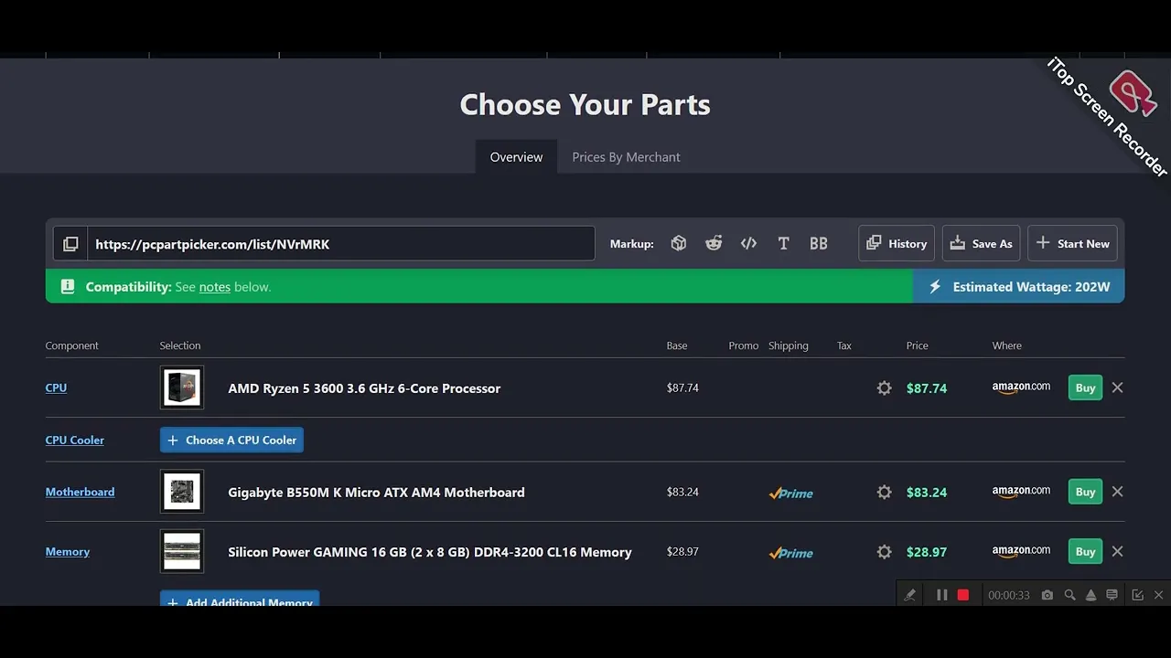Viewport: 1171px width, 658px height.
Task: Close the recorder control bar
Action: point(1158,595)
